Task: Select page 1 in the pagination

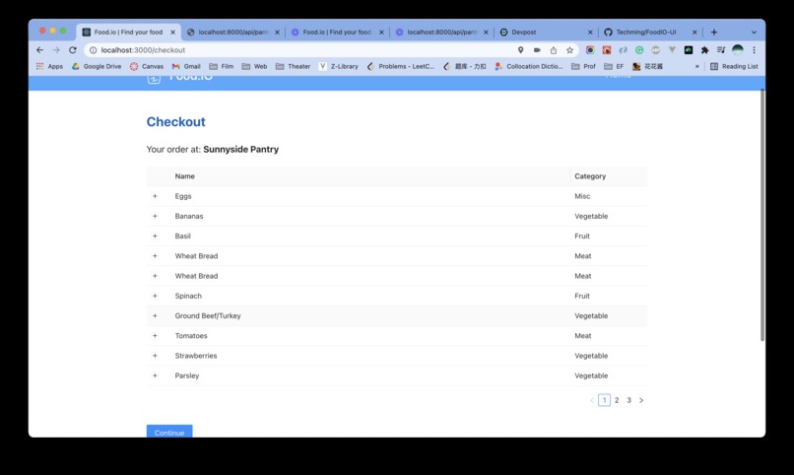Action: [x=604, y=400]
